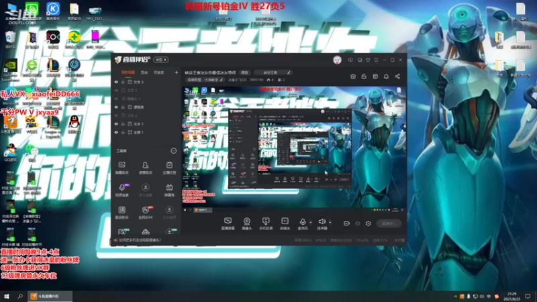The width and height of the screenshot is (537, 302).
Task: Add a new scene with plus icon
Action: click(x=177, y=72)
